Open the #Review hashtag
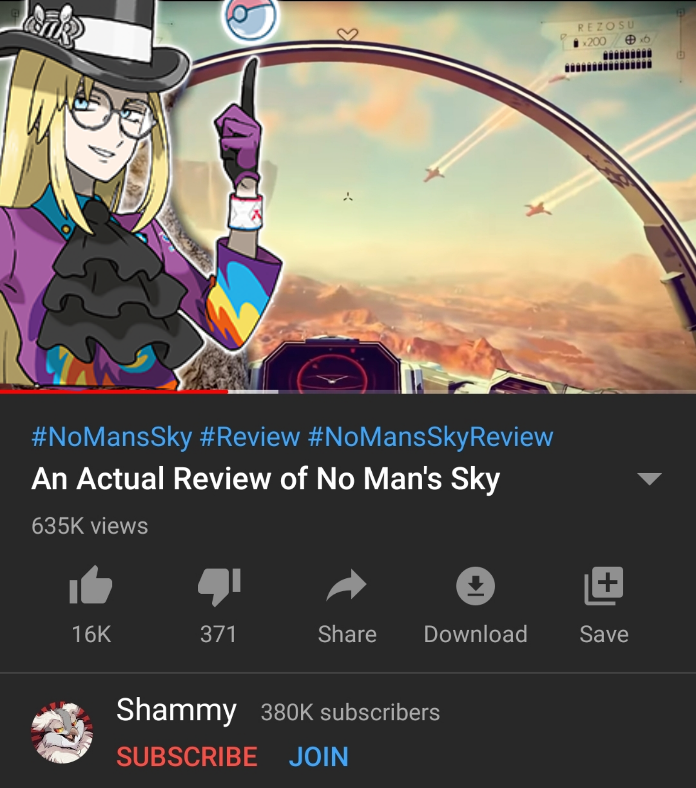Image resolution: width=696 pixels, height=788 pixels. (250, 437)
